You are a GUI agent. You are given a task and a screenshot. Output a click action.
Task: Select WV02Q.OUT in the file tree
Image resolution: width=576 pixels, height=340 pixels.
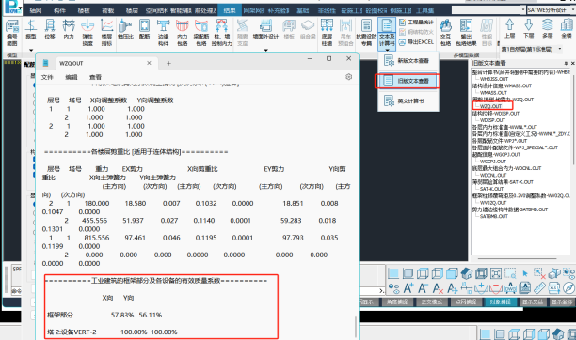pos(493,203)
